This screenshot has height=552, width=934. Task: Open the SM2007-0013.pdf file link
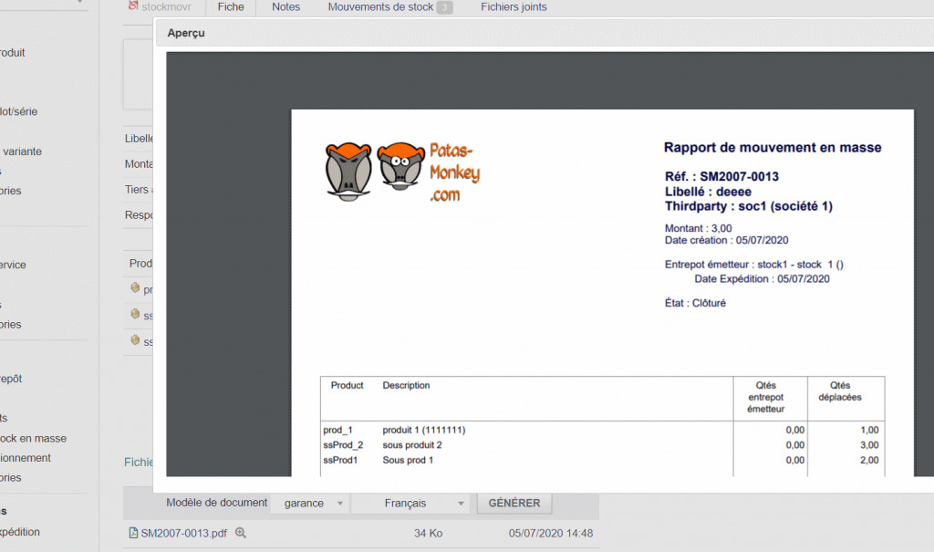pyautogui.click(x=183, y=533)
